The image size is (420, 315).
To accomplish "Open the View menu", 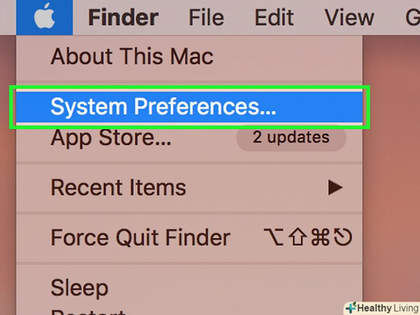I will 350,17.
